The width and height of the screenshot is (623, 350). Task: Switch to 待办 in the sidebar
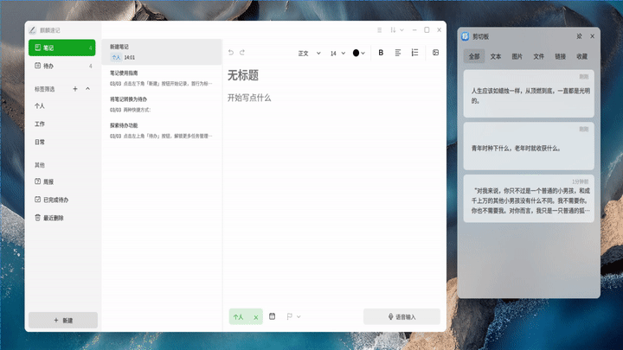click(x=62, y=66)
